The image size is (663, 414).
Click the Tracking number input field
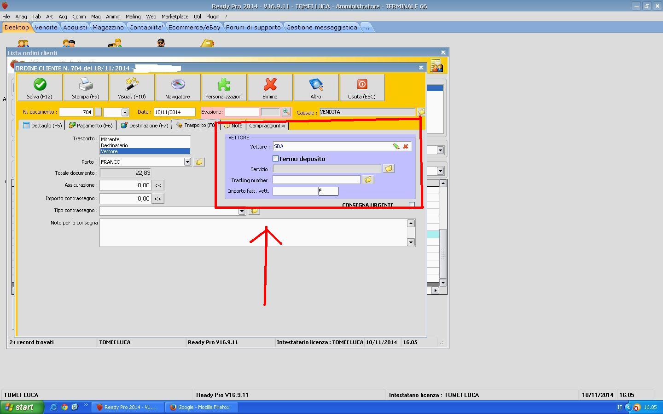[316, 180]
